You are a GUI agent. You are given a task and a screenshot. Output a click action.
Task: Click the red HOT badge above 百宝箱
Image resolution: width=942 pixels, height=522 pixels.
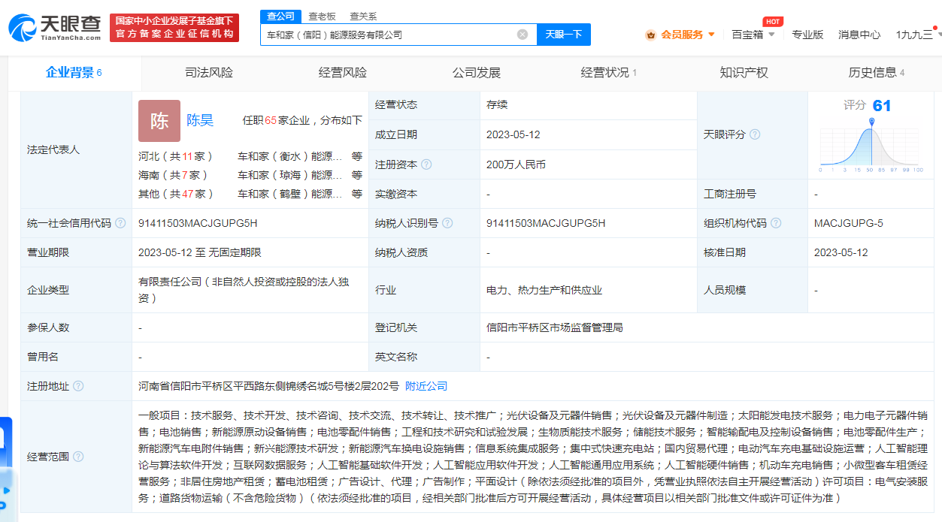coord(772,22)
